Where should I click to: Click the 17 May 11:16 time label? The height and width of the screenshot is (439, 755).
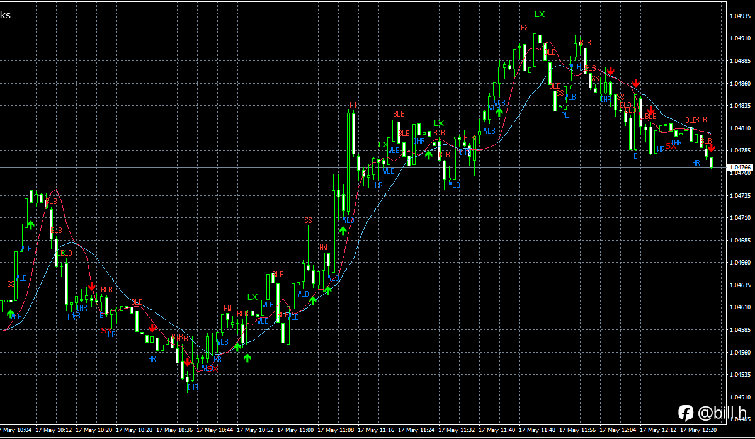point(376,430)
